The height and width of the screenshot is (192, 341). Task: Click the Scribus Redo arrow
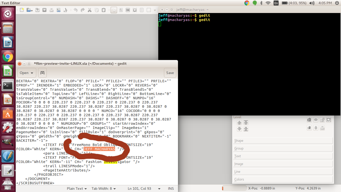tap(83, 10)
